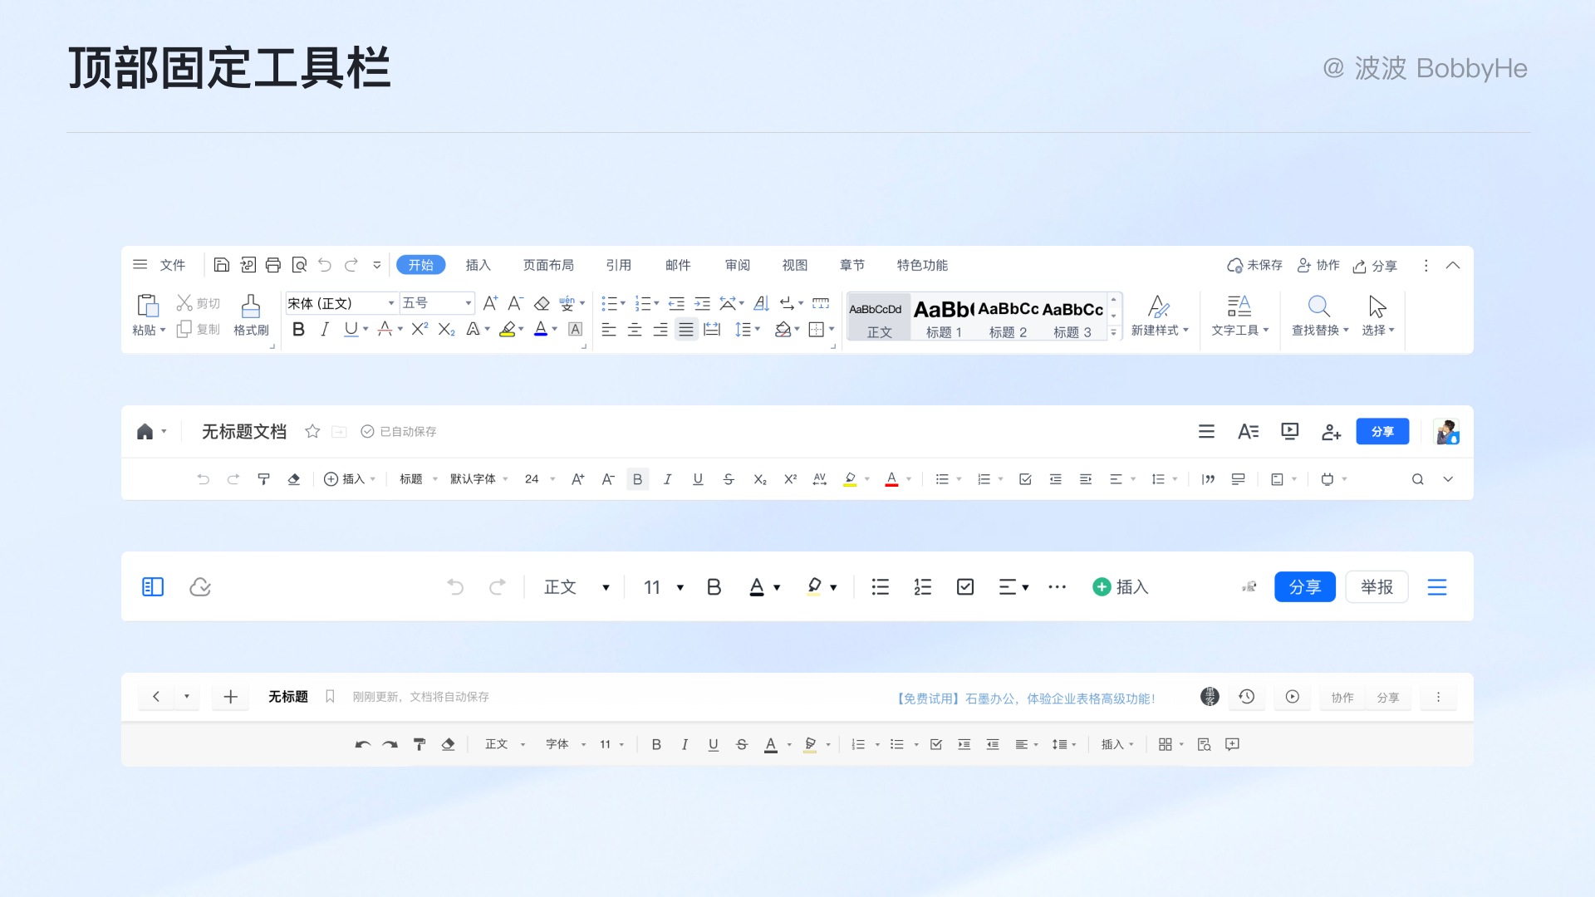Open the 页面布局 ribbon tab
The width and height of the screenshot is (1595, 897).
pyautogui.click(x=548, y=265)
